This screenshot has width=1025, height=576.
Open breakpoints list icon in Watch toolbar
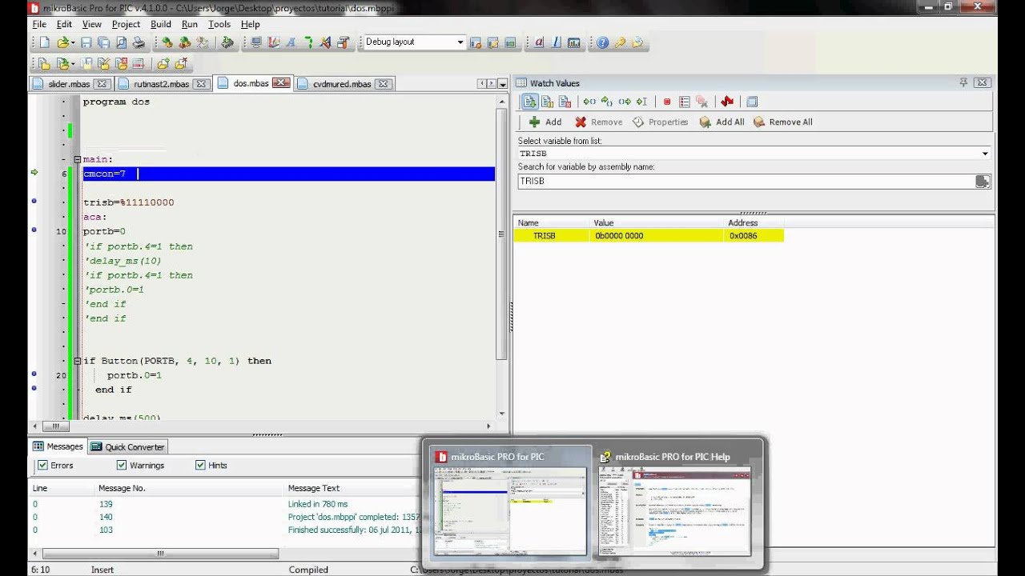coord(684,102)
